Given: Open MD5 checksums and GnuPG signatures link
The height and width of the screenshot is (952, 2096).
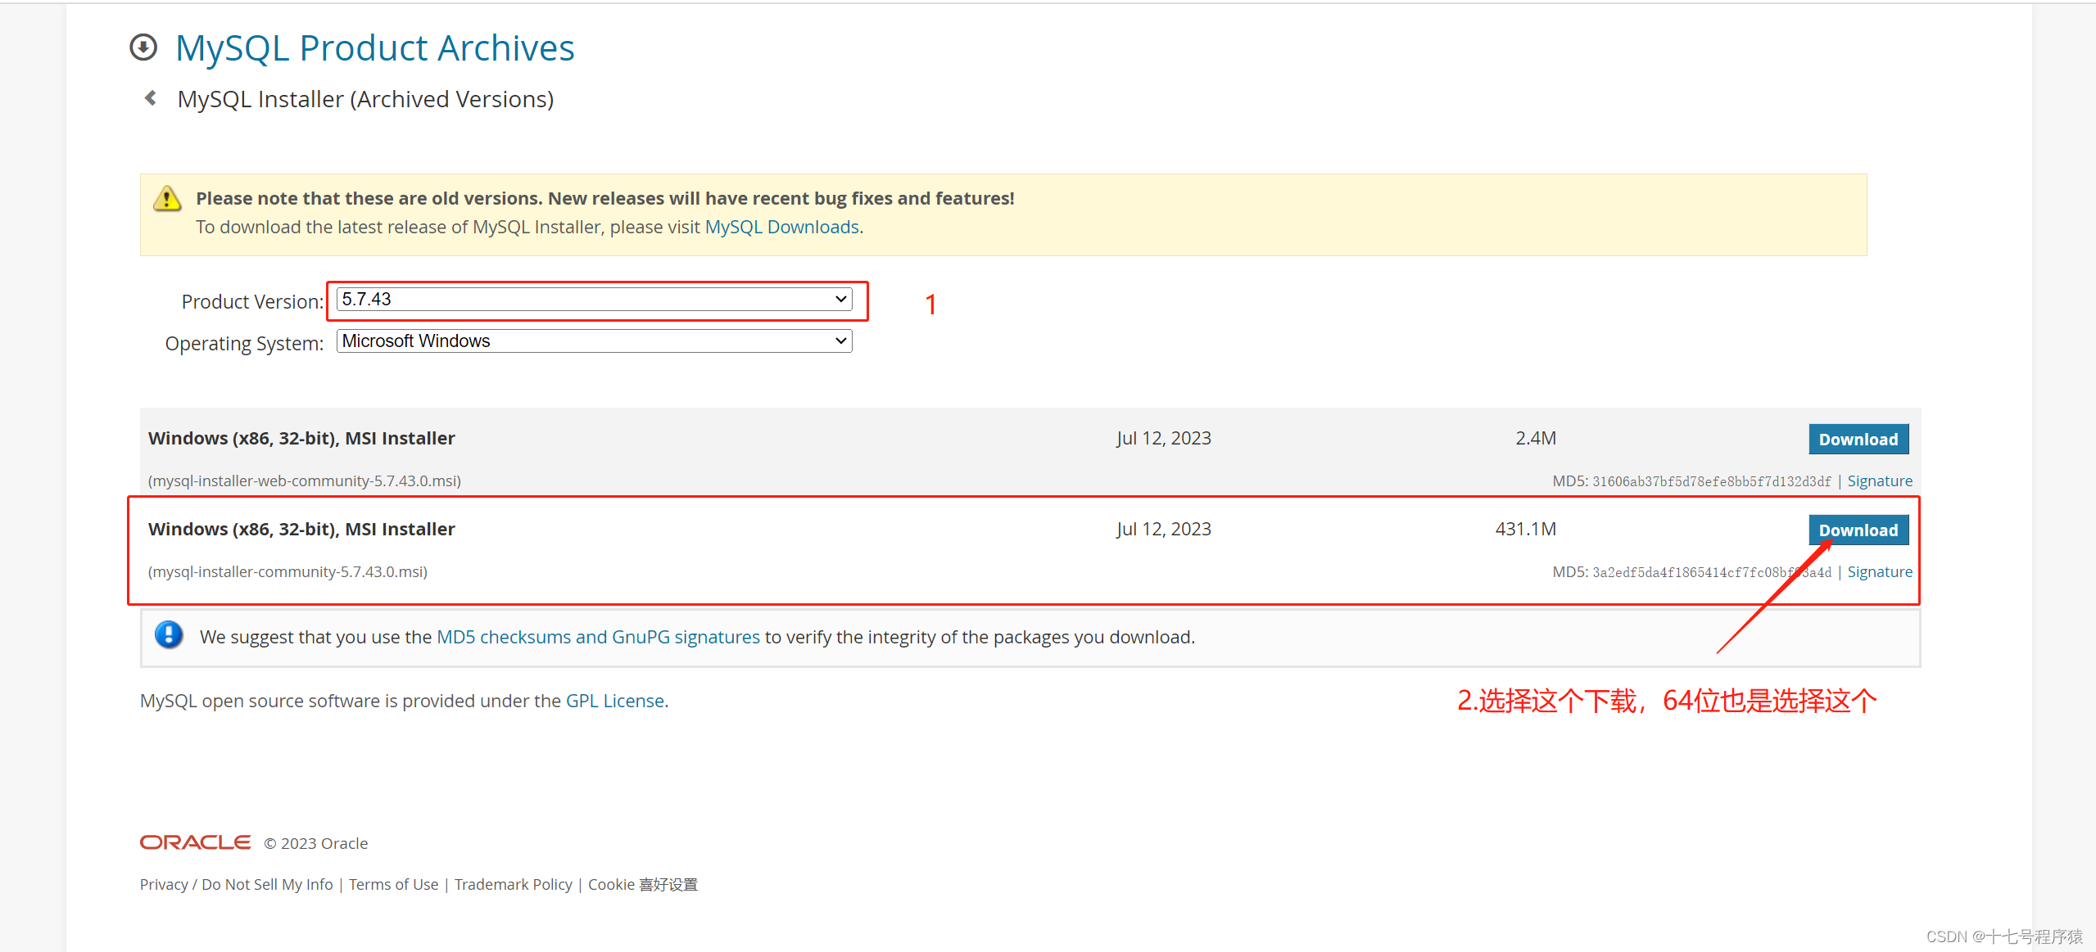Looking at the screenshot, I should [598, 637].
